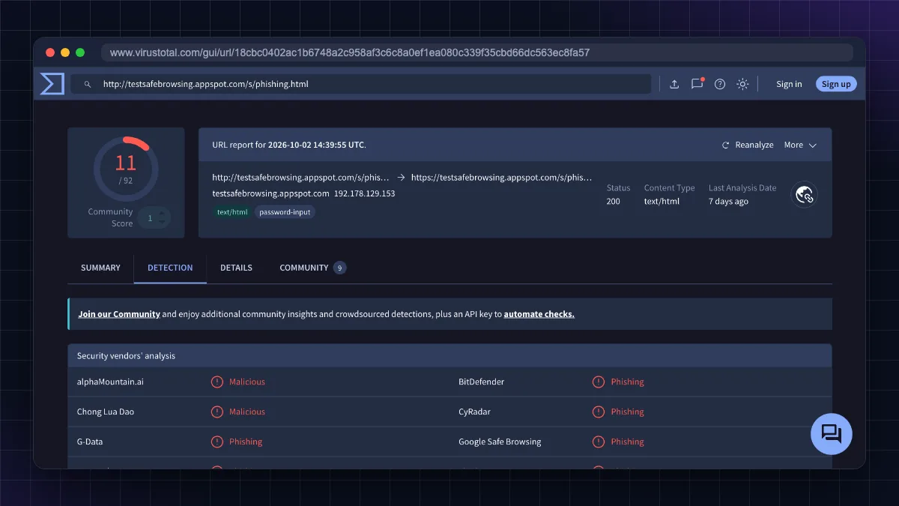Click the CyRadar vendor name
Image resolution: width=899 pixels, height=506 pixels.
click(475, 412)
